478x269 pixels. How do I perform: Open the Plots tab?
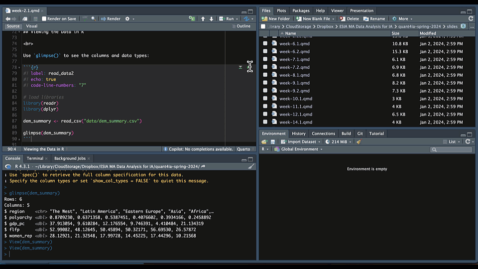click(x=281, y=10)
